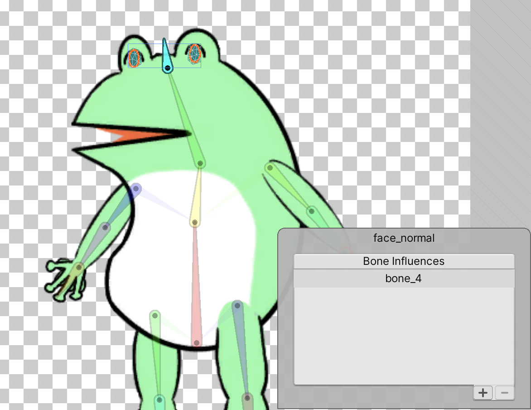This screenshot has width=531, height=410.
Task: Click the minus button to remove bone influence
Action: 505,393
